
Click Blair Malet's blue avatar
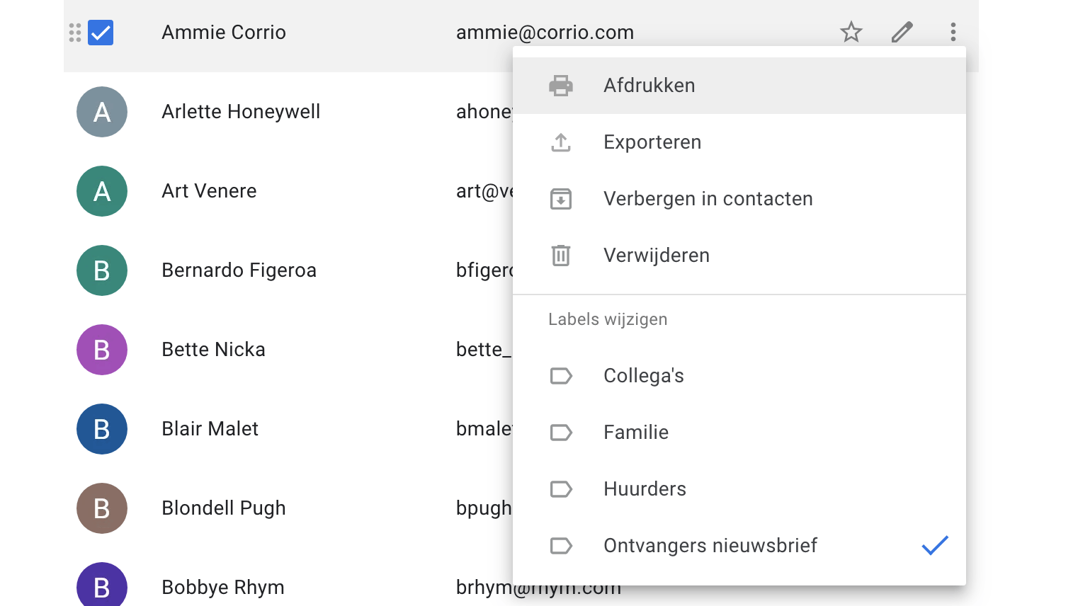(x=102, y=429)
